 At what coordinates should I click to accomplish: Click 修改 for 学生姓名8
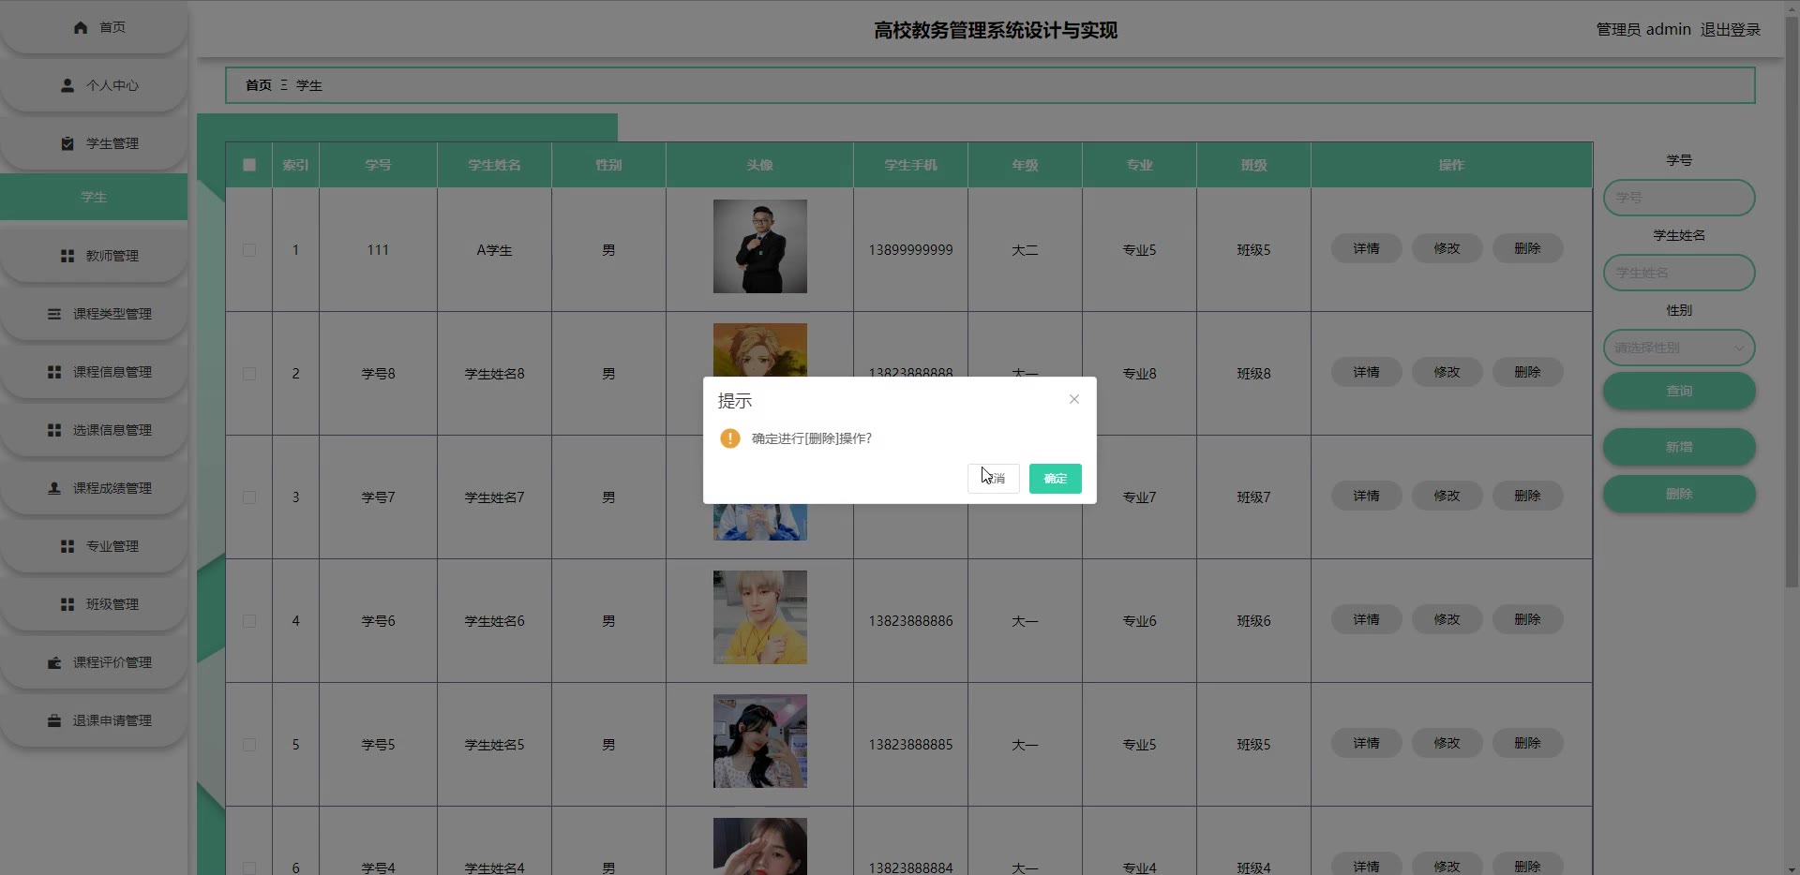coord(1447,372)
